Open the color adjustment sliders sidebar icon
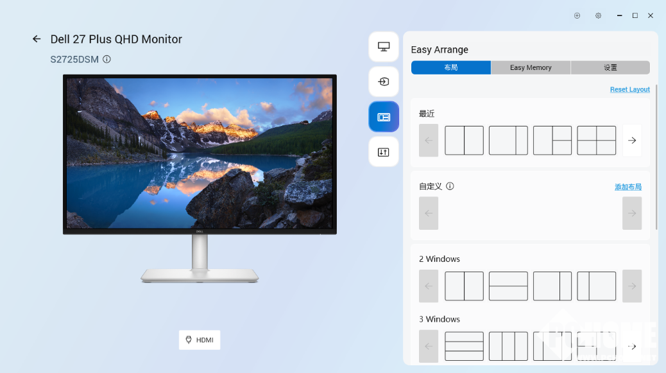This screenshot has width=666, height=373. 384,152
